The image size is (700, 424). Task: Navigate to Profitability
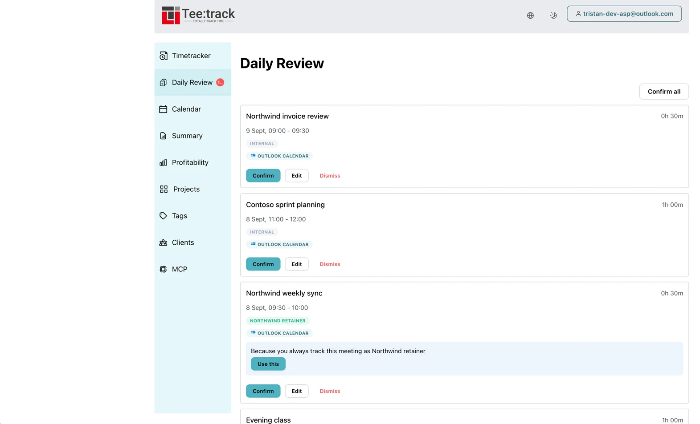coord(193,162)
